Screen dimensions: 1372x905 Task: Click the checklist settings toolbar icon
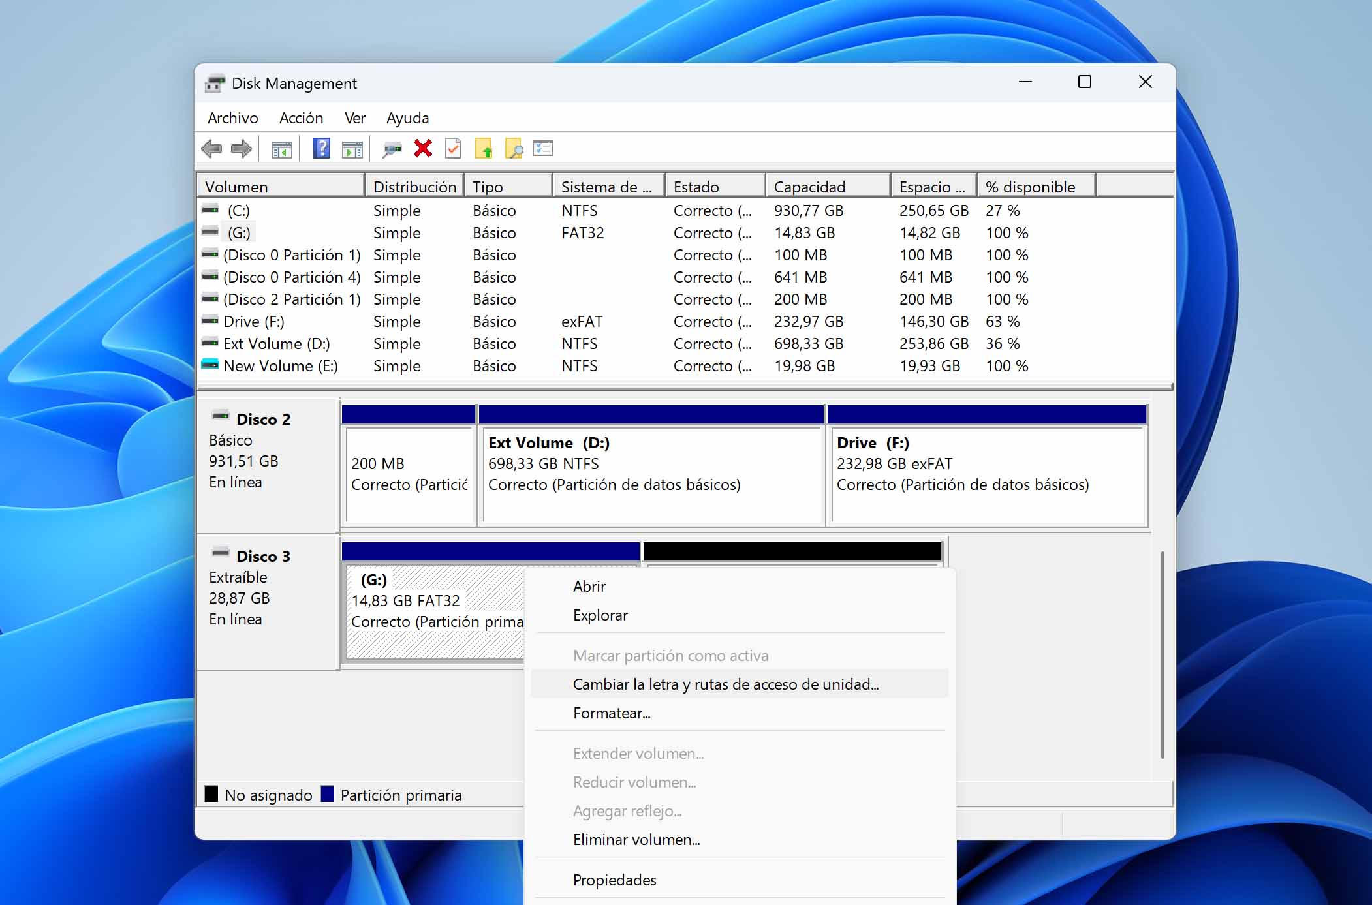543,149
